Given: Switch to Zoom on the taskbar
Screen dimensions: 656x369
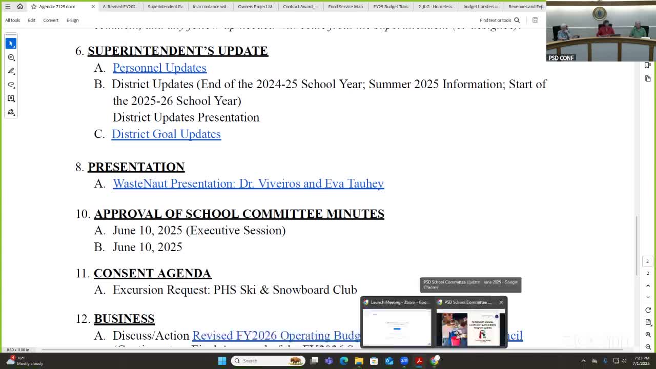Looking at the screenshot, I should 404,361.
